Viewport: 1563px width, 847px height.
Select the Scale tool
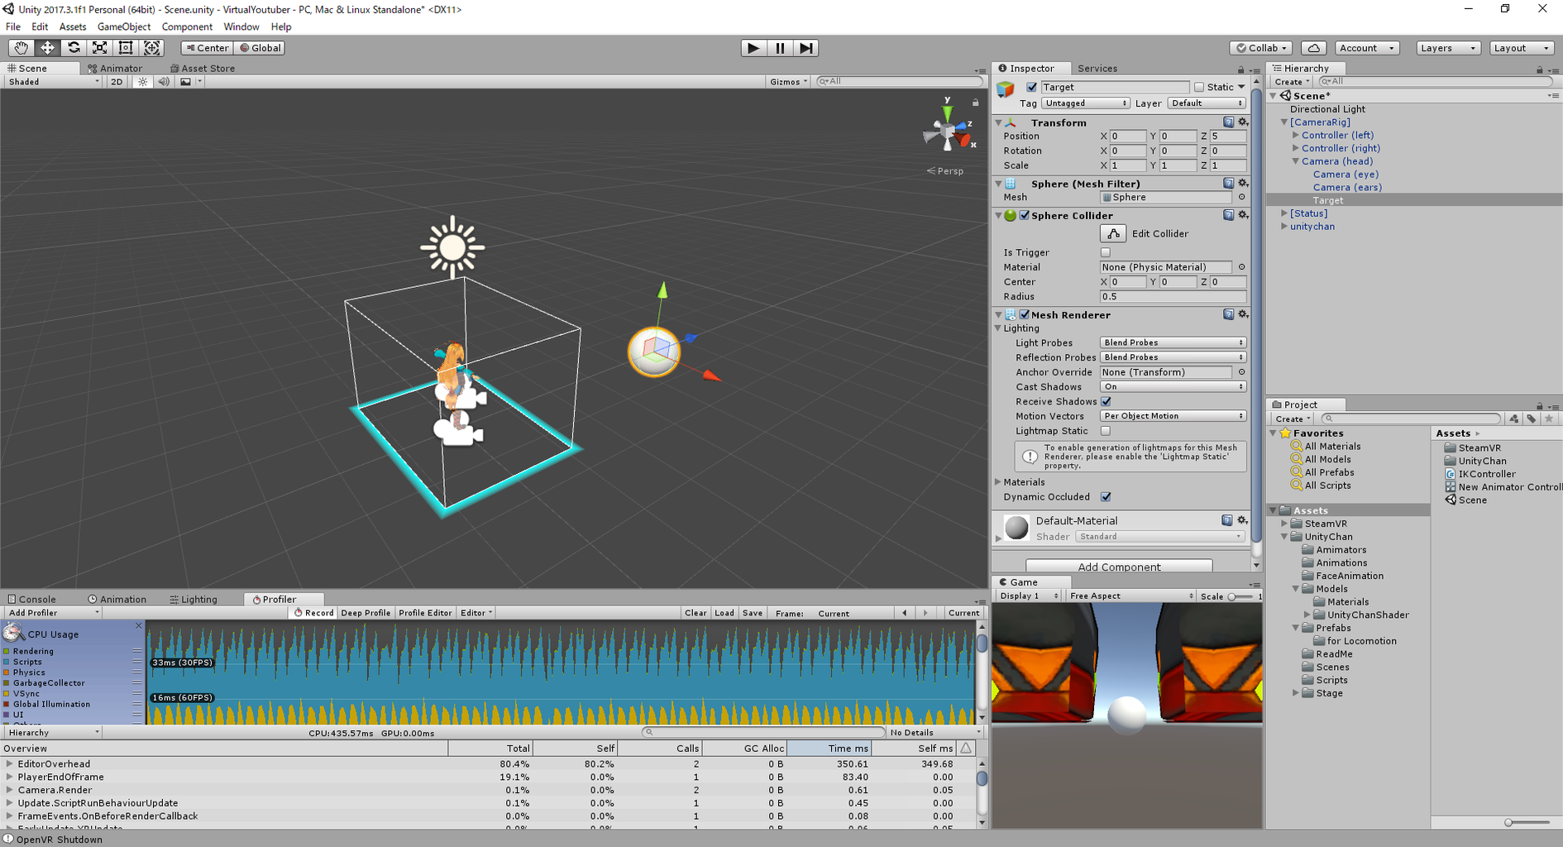tap(99, 48)
